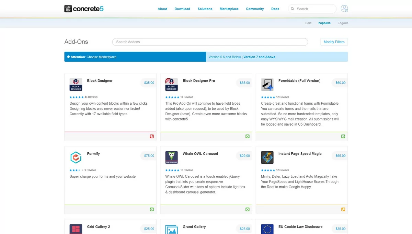Click the $65.00 price of Block Designer Pro
Screen dimensions: 412x234
[x=245, y=83]
